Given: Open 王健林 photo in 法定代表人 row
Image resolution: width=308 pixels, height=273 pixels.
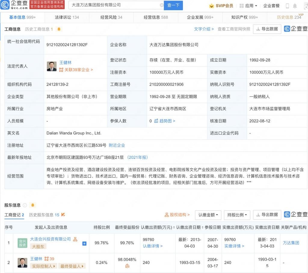Looking at the screenshot, I should pos(52,66).
